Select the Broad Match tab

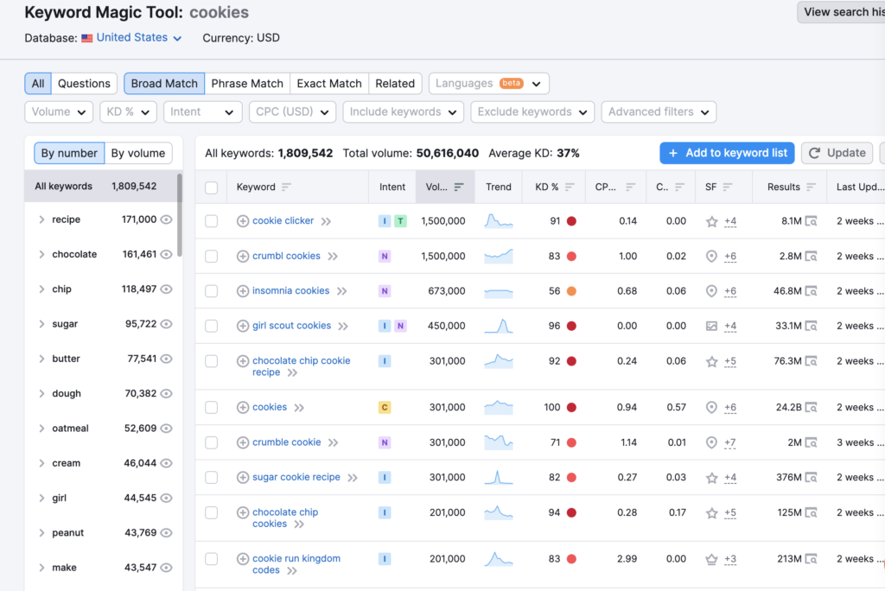coord(164,84)
